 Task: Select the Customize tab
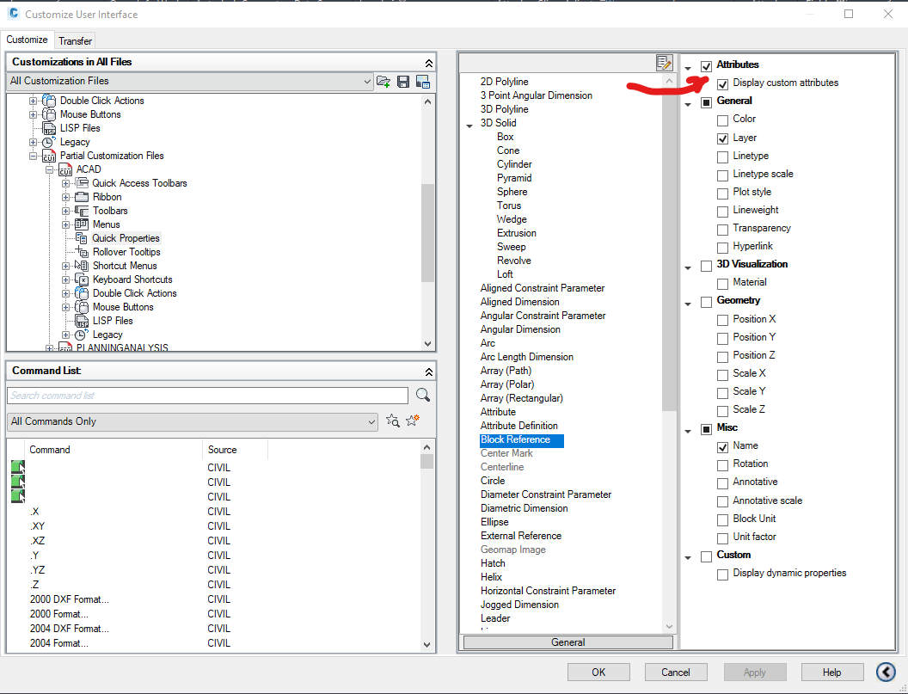(27, 40)
